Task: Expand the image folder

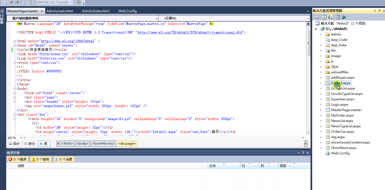Action: pyautogui.click(x=321, y=56)
